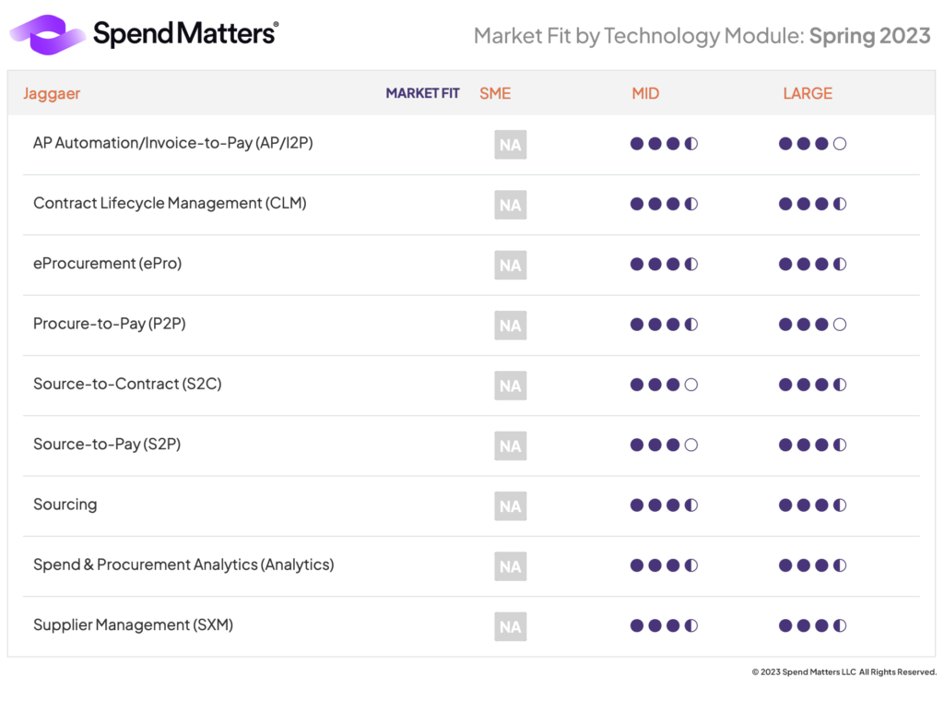Click LARGE rating dots for Source-to-Contract

click(x=813, y=385)
